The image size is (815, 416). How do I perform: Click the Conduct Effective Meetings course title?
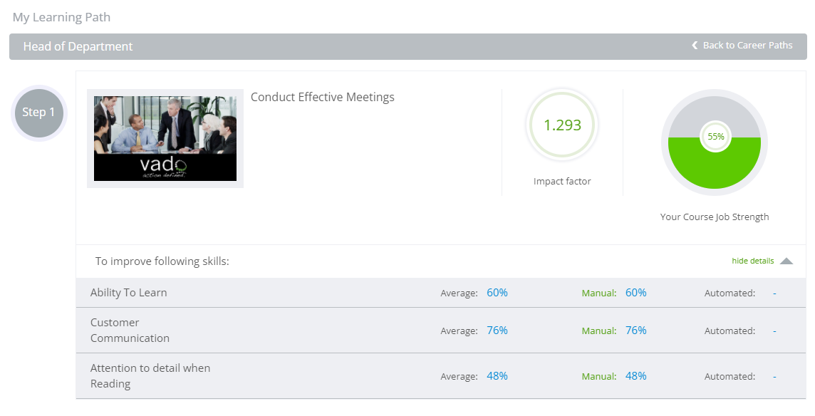pos(322,98)
